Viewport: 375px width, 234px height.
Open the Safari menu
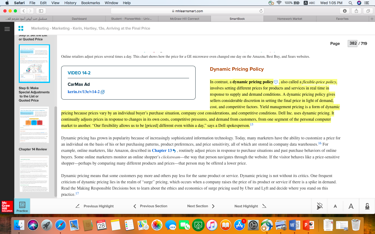click(x=19, y=3)
